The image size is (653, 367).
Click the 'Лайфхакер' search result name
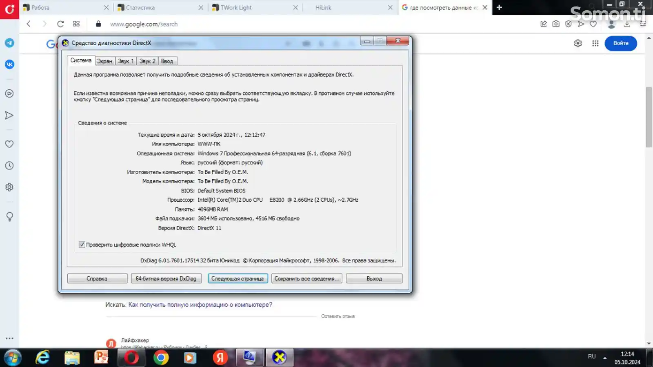(135, 340)
